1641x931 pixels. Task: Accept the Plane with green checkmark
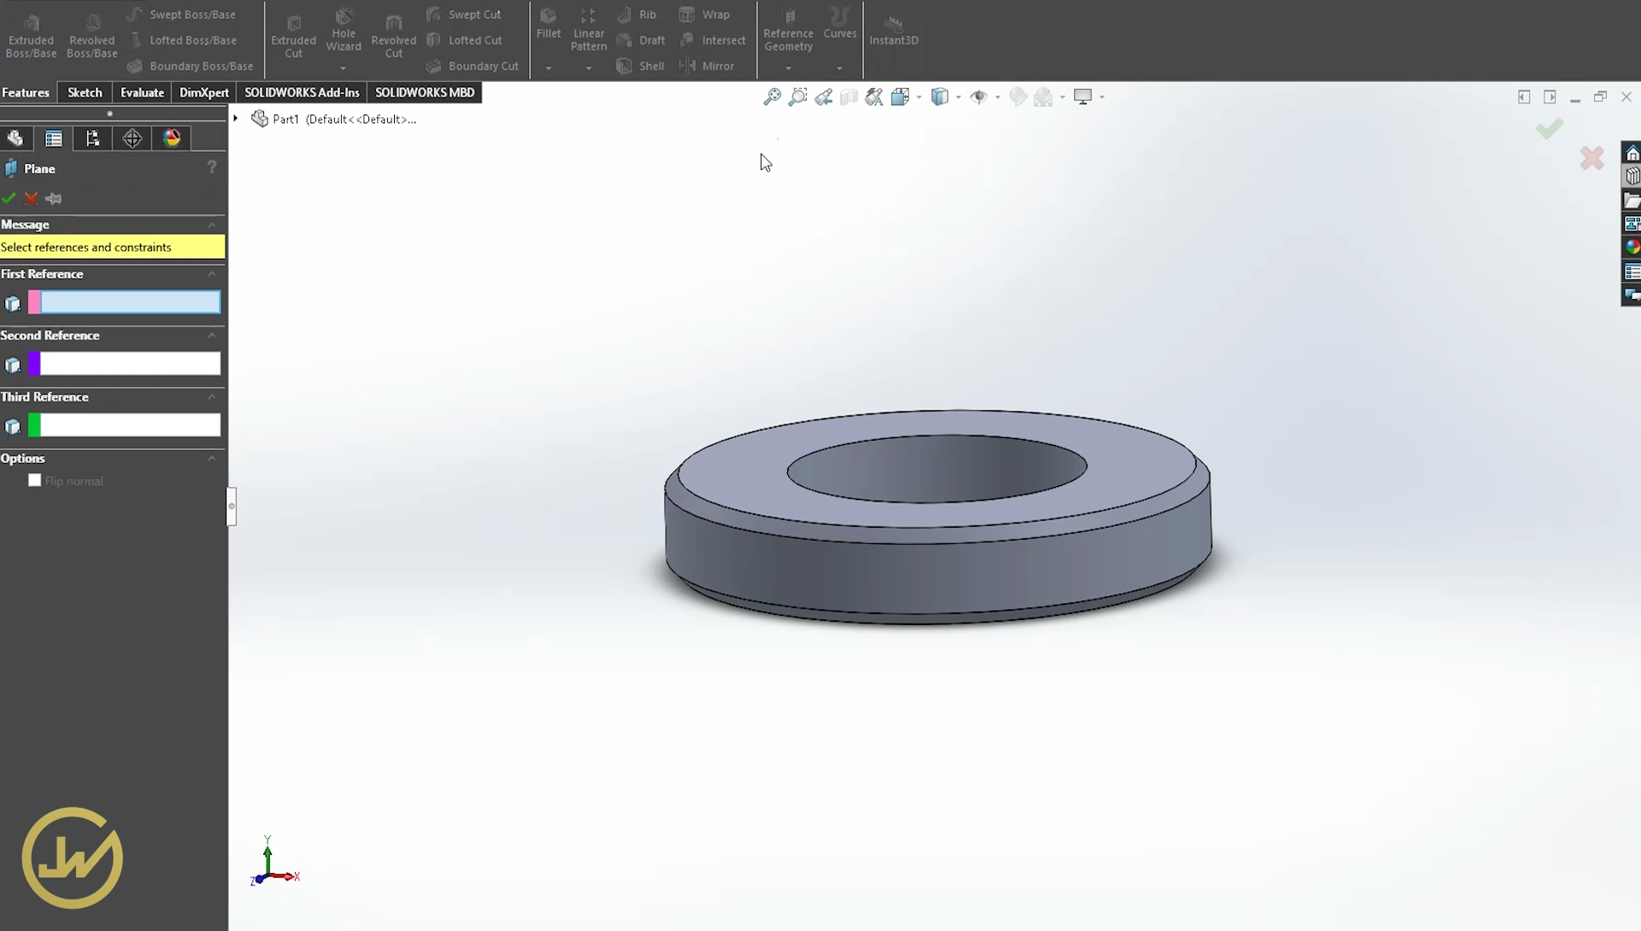tap(9, 198)
